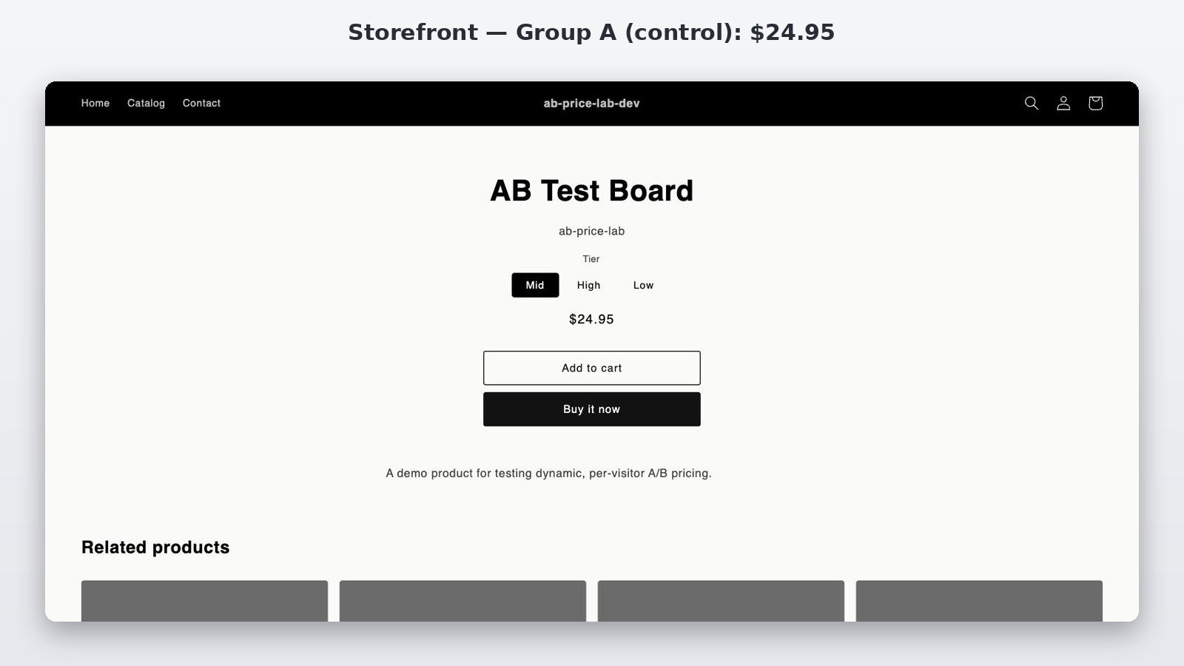The height and width of the screenshot is (666, 1184).
Task: Open the second related product thumbnail
Action: pos(462,601)
